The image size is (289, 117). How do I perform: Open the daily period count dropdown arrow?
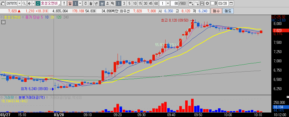click(80, 3)
